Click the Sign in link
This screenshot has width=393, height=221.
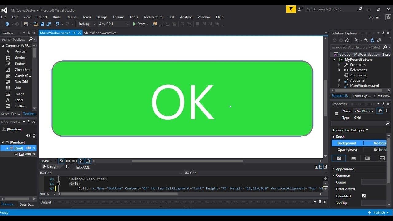(374, 17)
